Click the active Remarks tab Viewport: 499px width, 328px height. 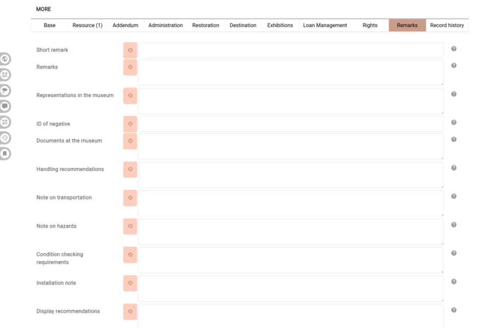pos(407,25)
